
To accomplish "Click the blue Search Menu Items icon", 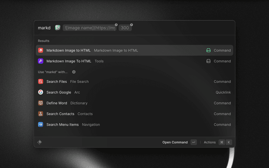I will click(x=41, y=125).
